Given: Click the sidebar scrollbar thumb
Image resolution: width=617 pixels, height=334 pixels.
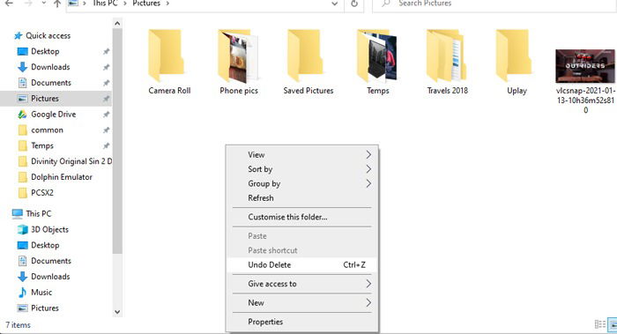Looking at the screenshot, I should (x=117, y=141).
